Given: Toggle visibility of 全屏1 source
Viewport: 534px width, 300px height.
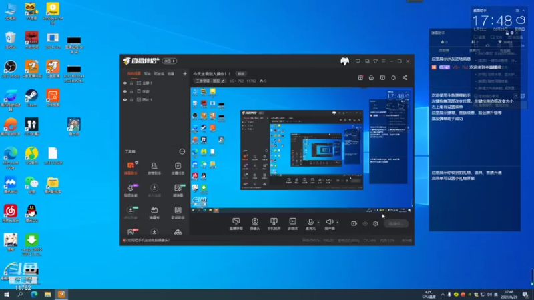Looking at the screenshot, I should [x=125, y=83].
